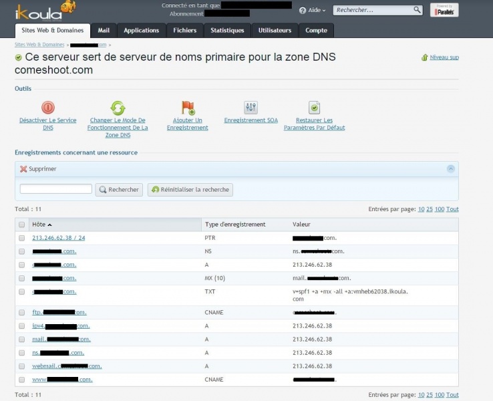The image size is (493, 401).
Task: Open the Statistiques tab
Action: [227, 31]
